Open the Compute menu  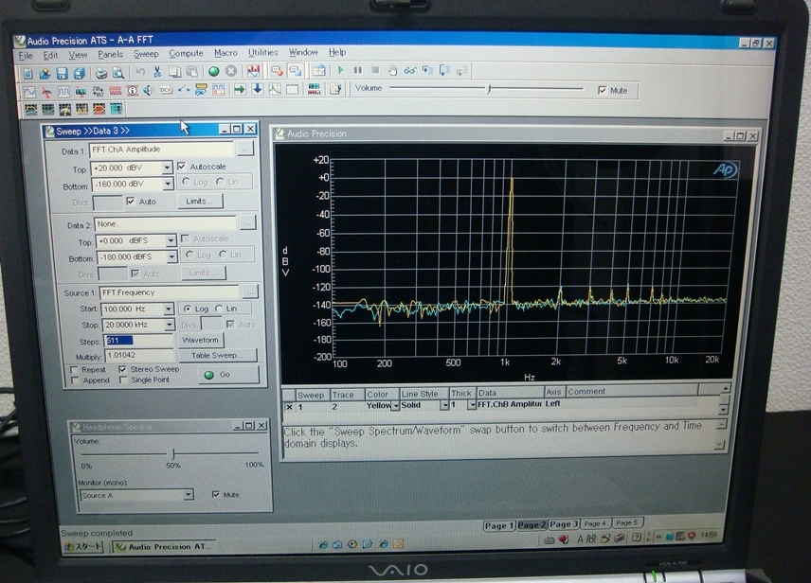pyautogui.click(x=187, y=53)
